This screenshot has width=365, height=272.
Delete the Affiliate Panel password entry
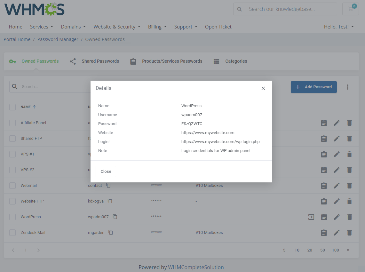click(x=349, y=123)
